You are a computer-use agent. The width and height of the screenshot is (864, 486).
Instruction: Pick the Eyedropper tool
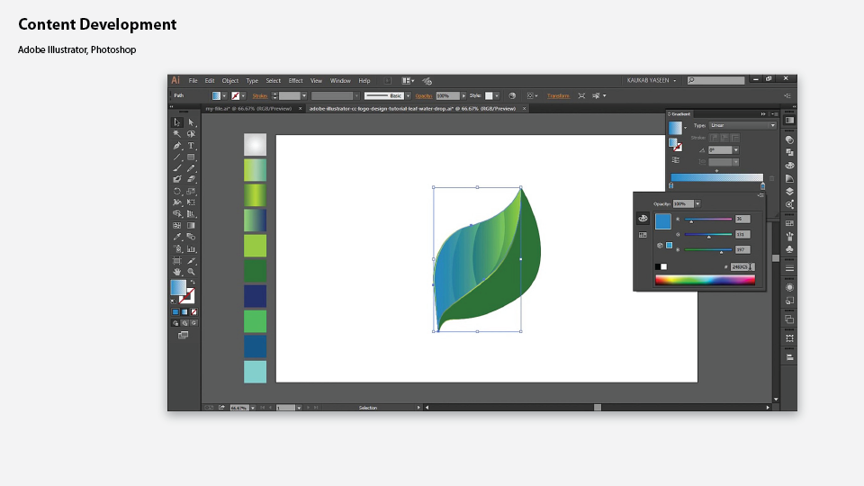pyautogui.click(x=177, y=237)
